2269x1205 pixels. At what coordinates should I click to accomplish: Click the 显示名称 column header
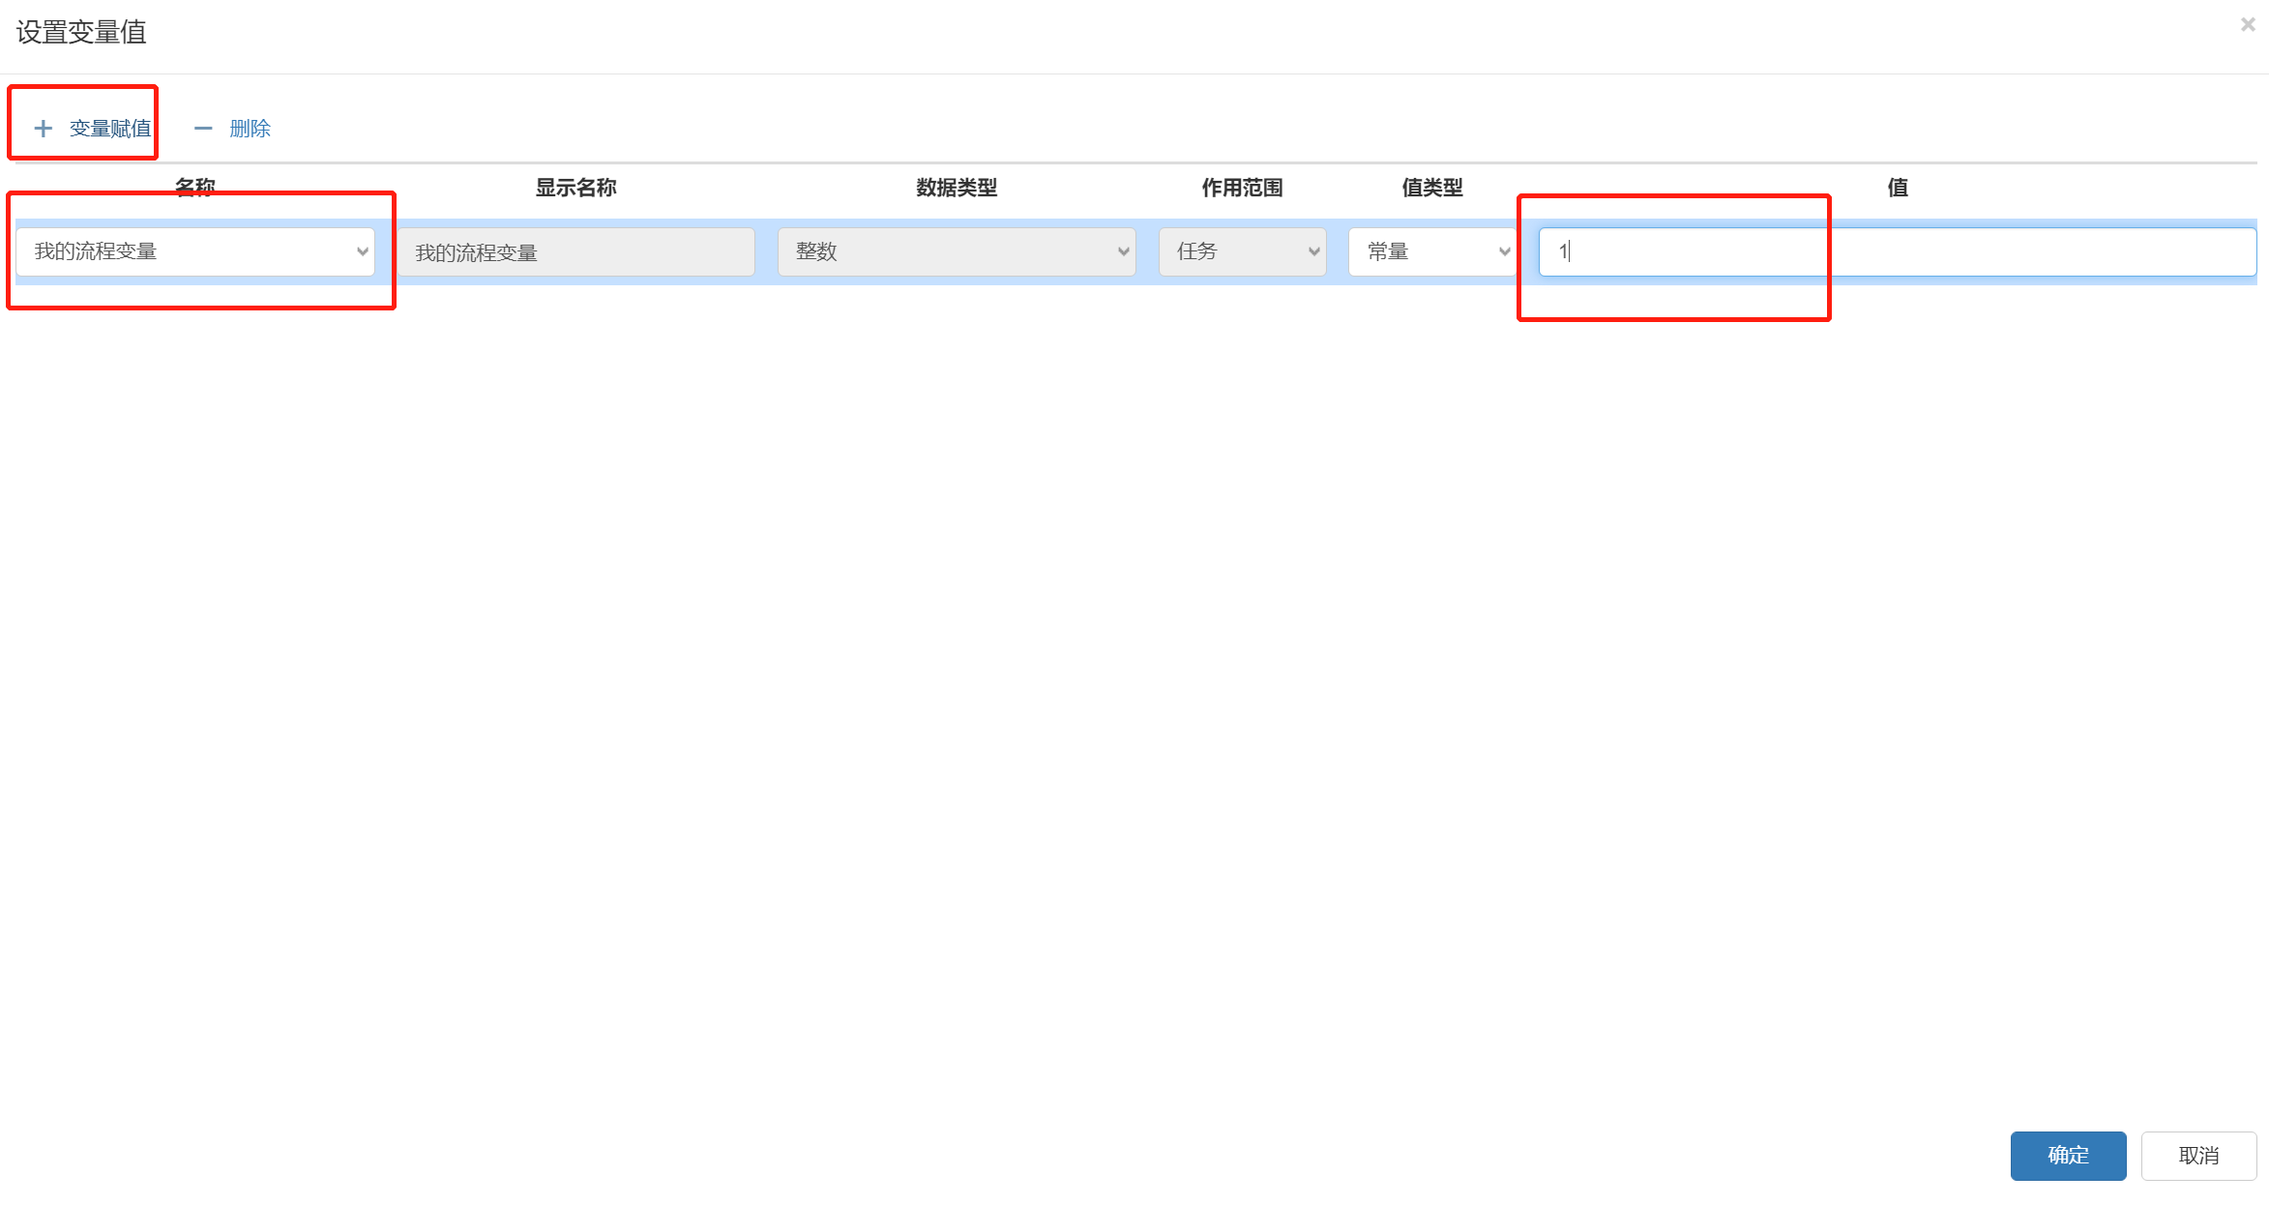tap(575, 188)
